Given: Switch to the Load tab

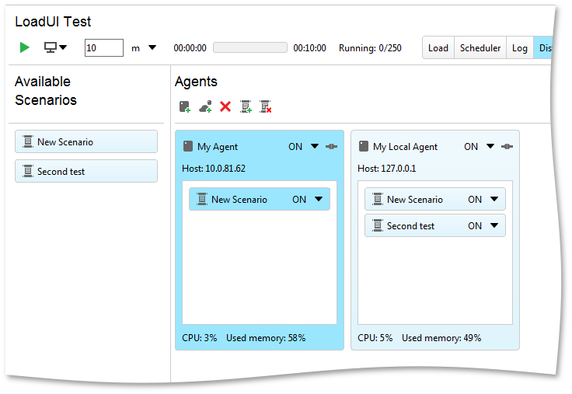Looking at the screenshot, I should tap(438, 47).
